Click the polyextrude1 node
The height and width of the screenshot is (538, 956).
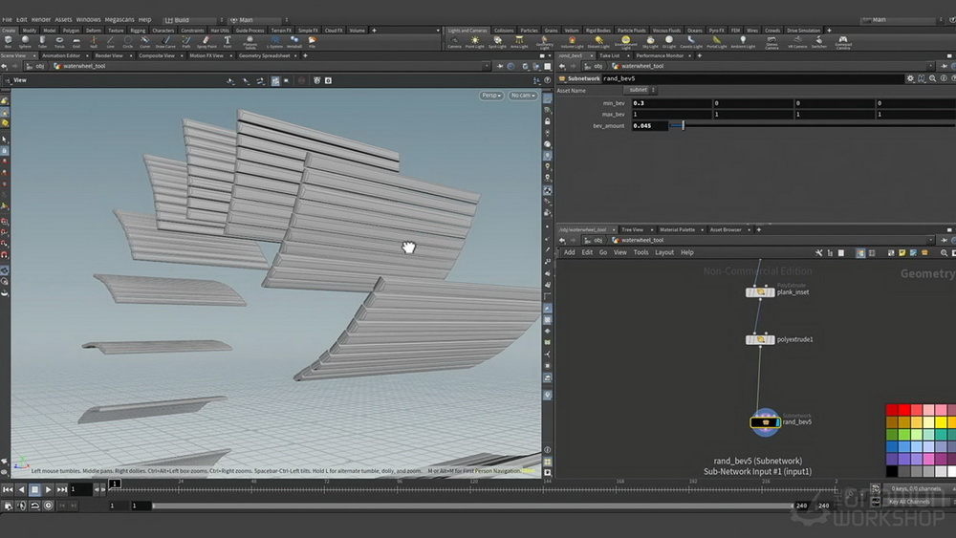(760, 340)
